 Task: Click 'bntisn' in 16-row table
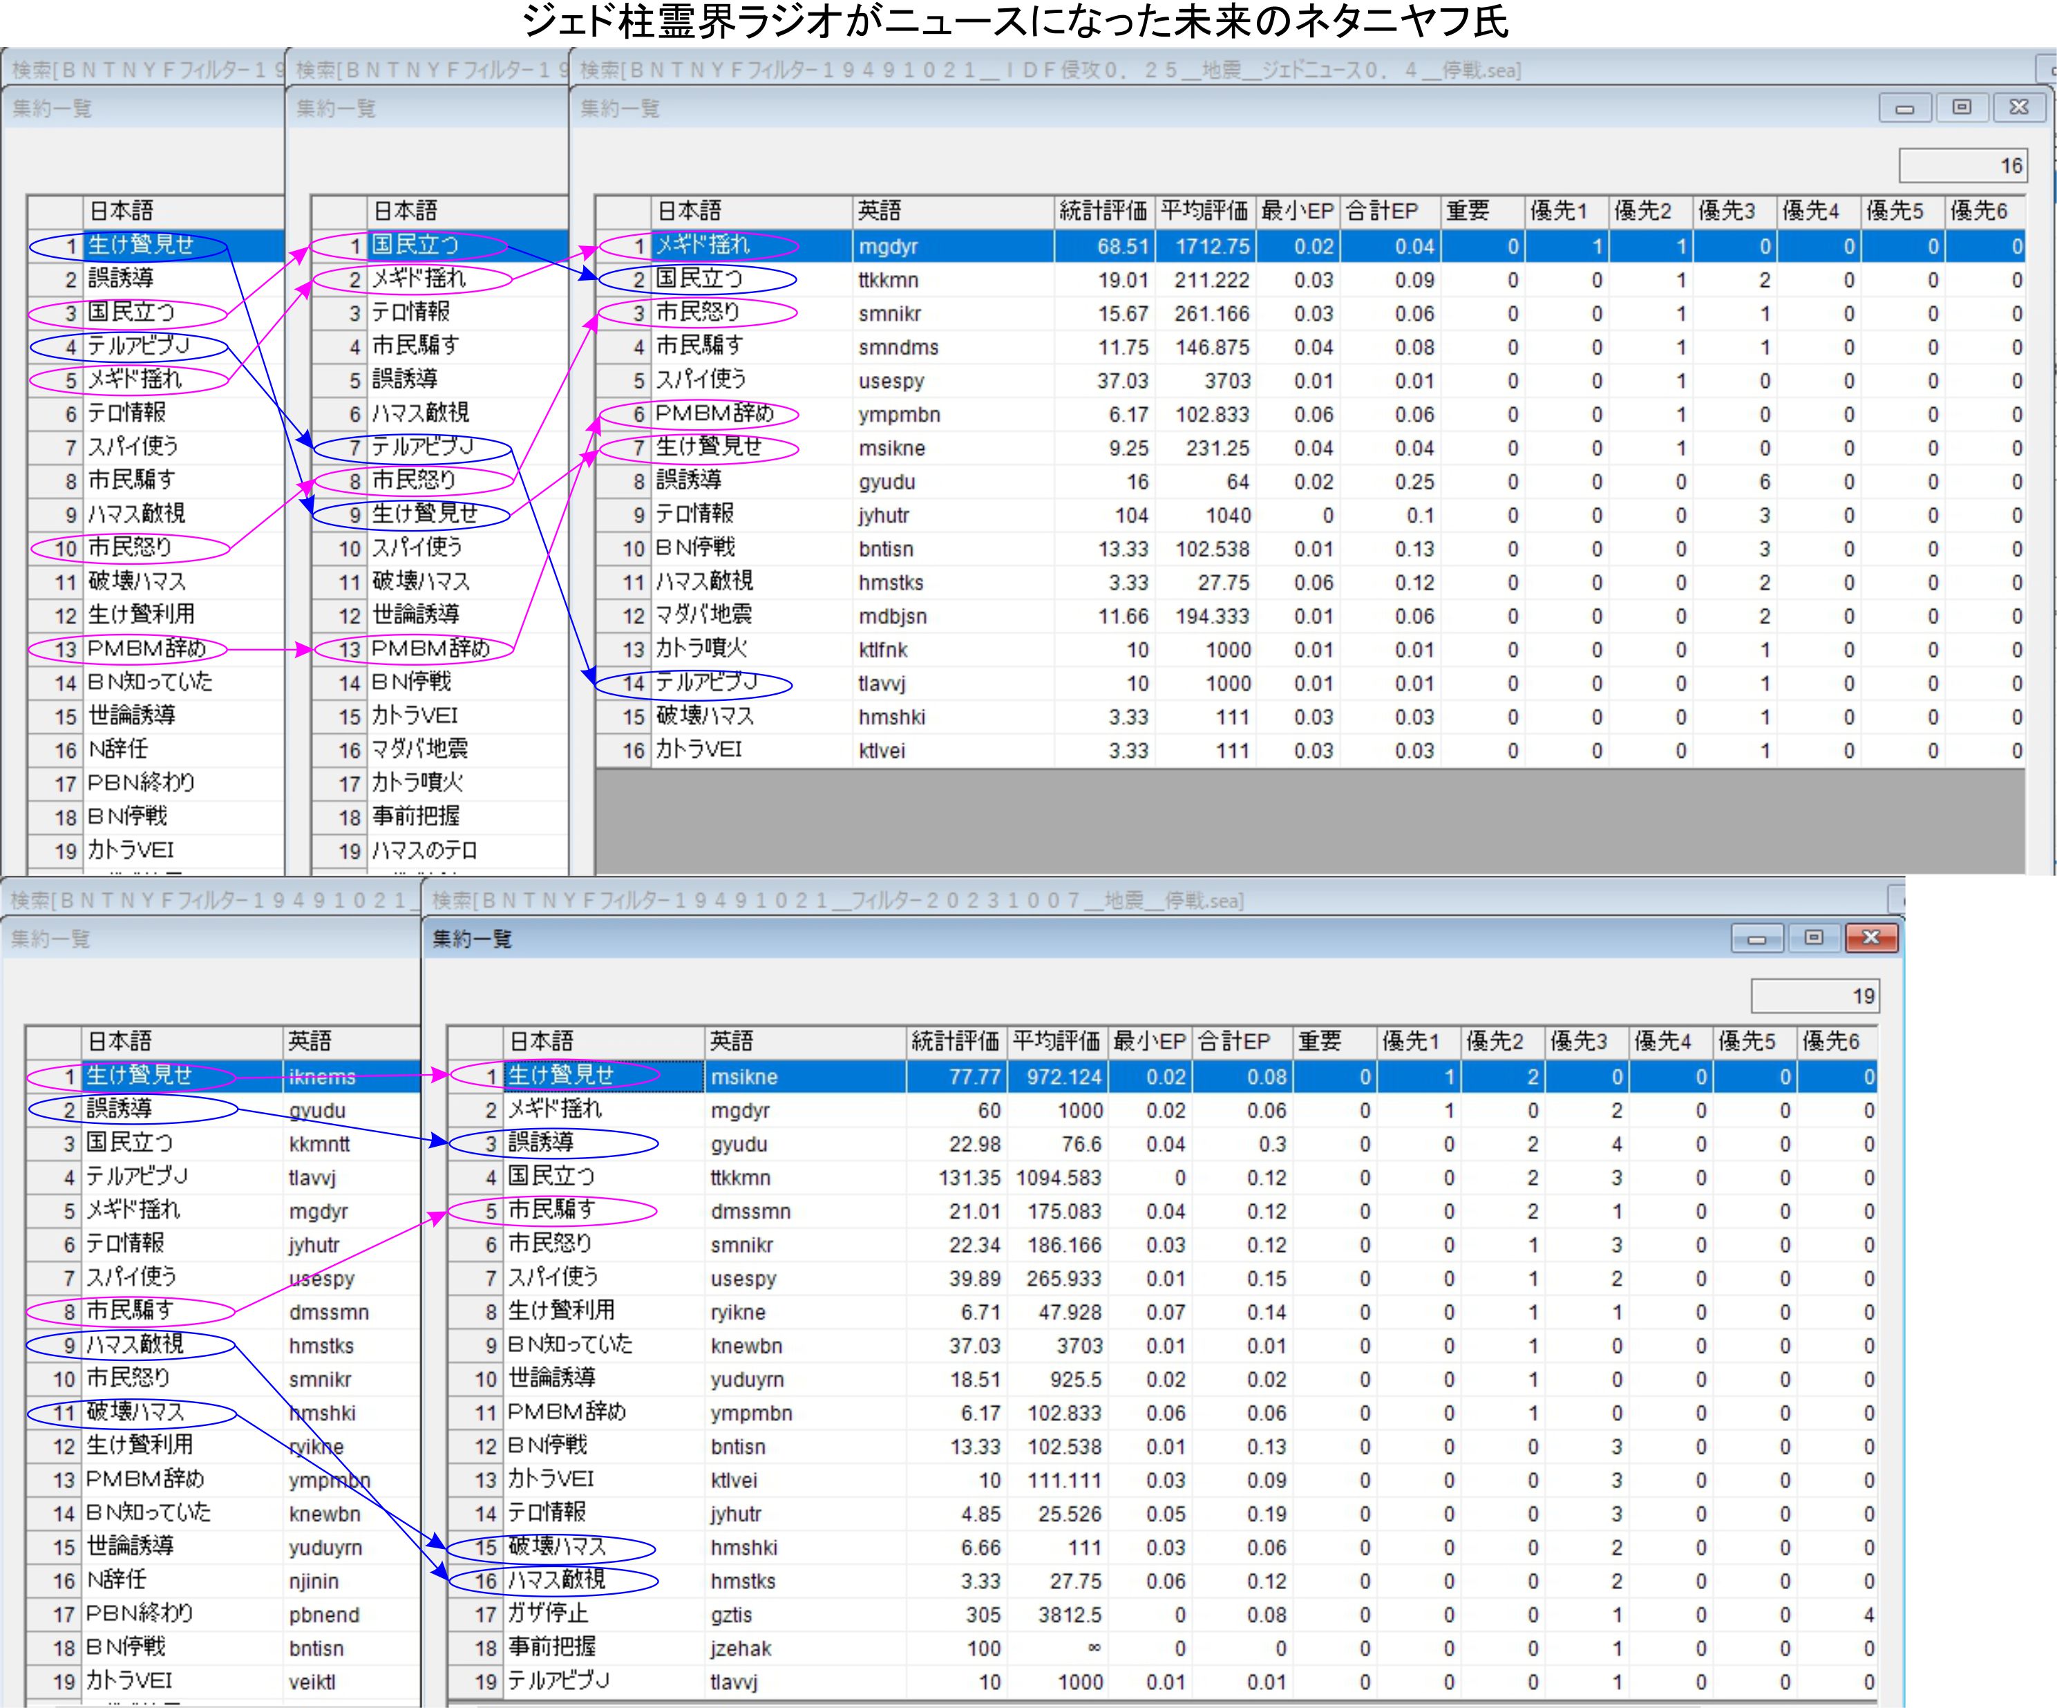952,549
